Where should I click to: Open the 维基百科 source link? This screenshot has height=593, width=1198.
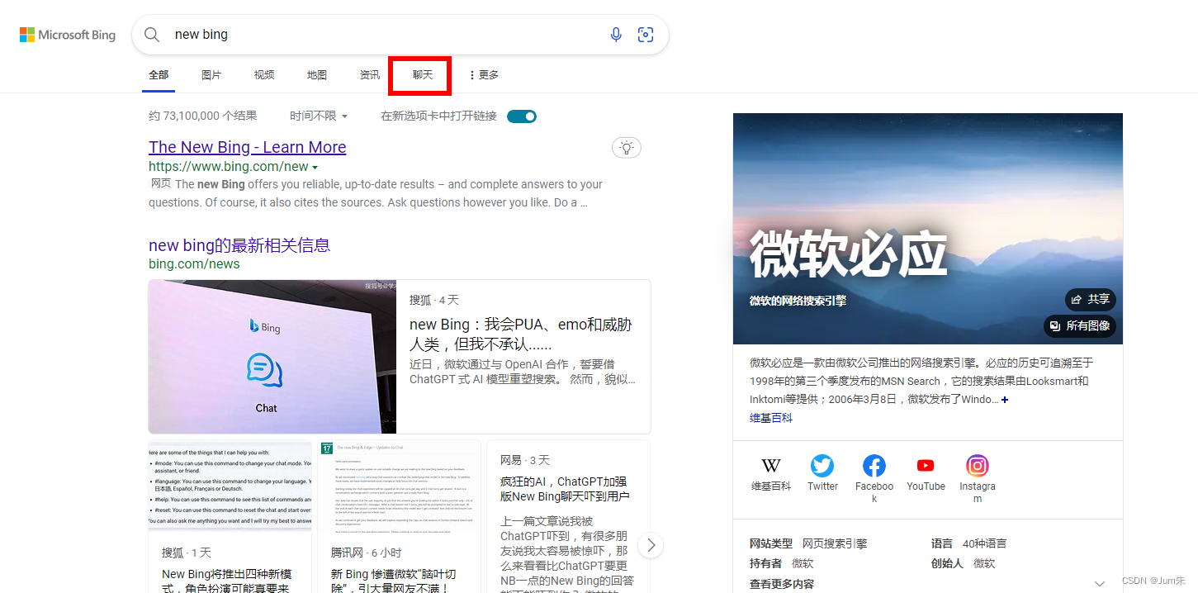(x=771, y=419)
